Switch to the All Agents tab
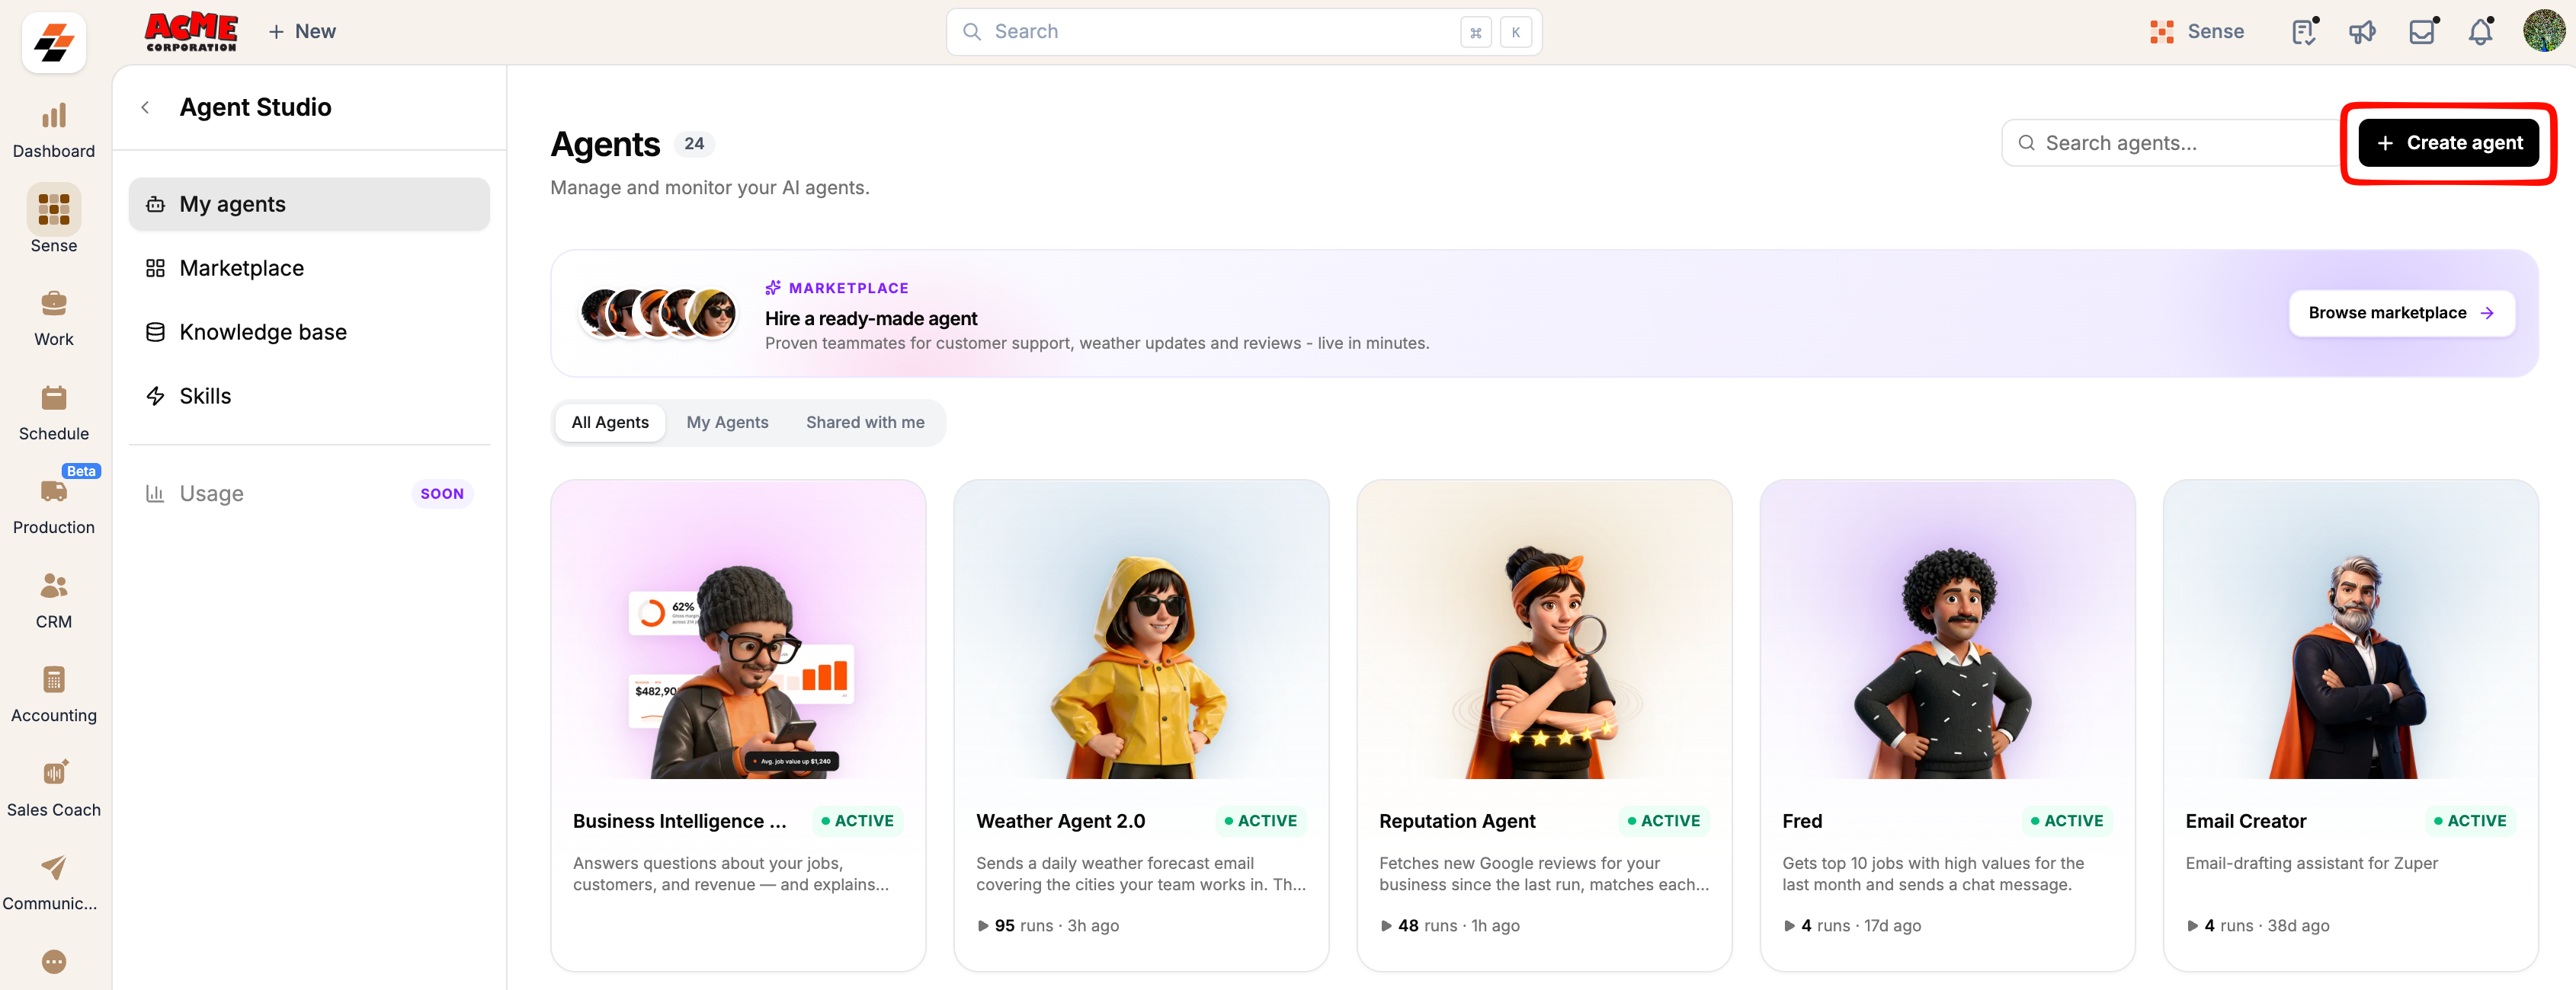This screenshot has width=2576, height=990. coord(610,422)
